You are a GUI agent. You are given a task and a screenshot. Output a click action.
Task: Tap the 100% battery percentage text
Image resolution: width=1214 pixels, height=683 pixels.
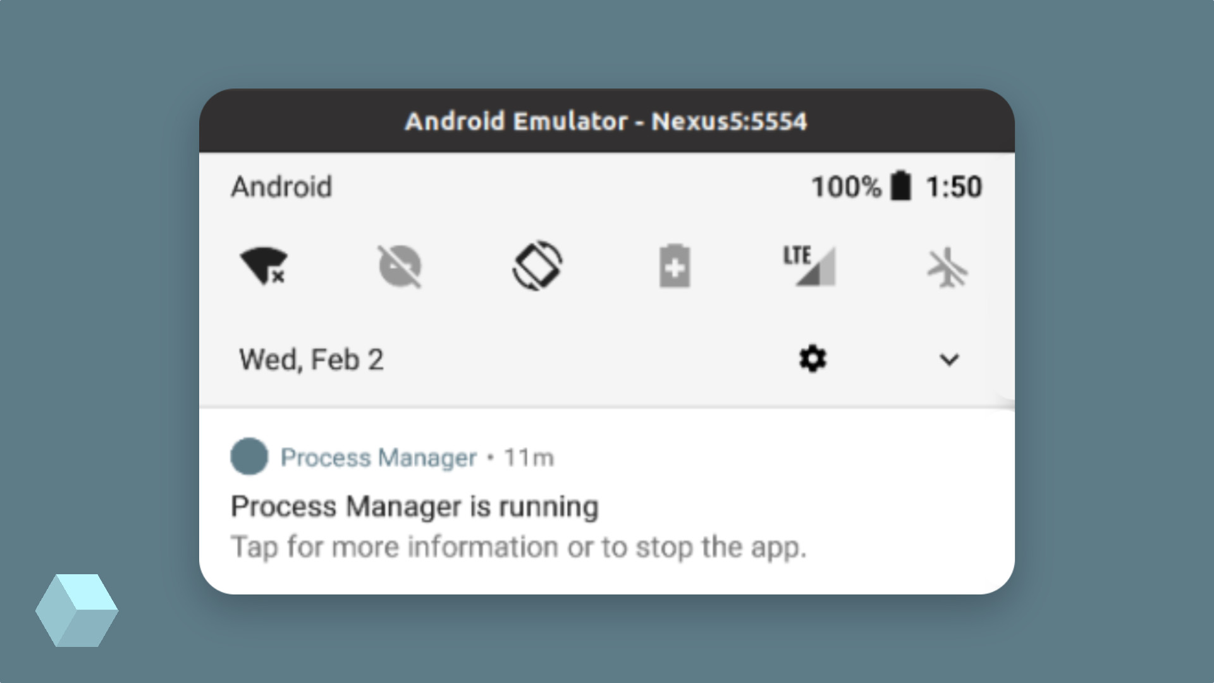846,187
